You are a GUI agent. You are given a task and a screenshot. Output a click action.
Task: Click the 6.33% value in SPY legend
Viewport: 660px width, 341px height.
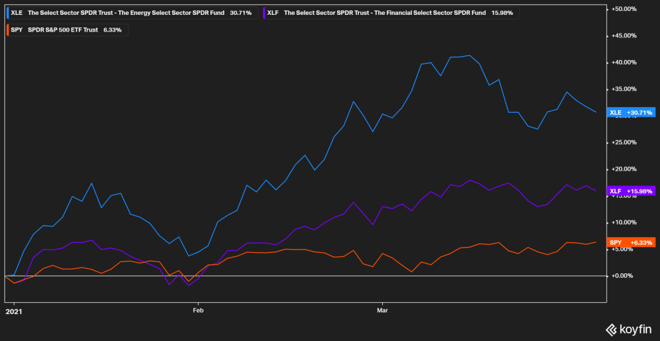click(x=114, y=30)
